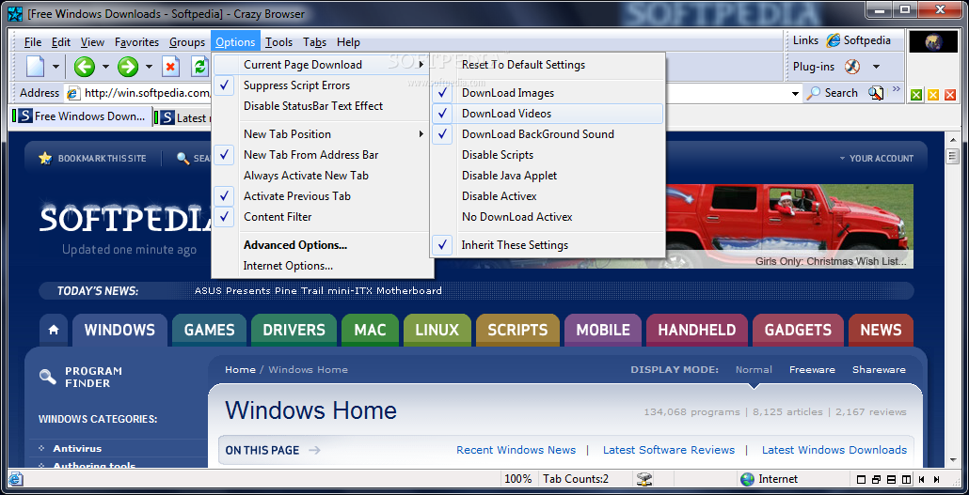Viewport: 969px width, 495px height.
Task: Expand the address bar URL dropdown
Action: [x=795, y=94]
